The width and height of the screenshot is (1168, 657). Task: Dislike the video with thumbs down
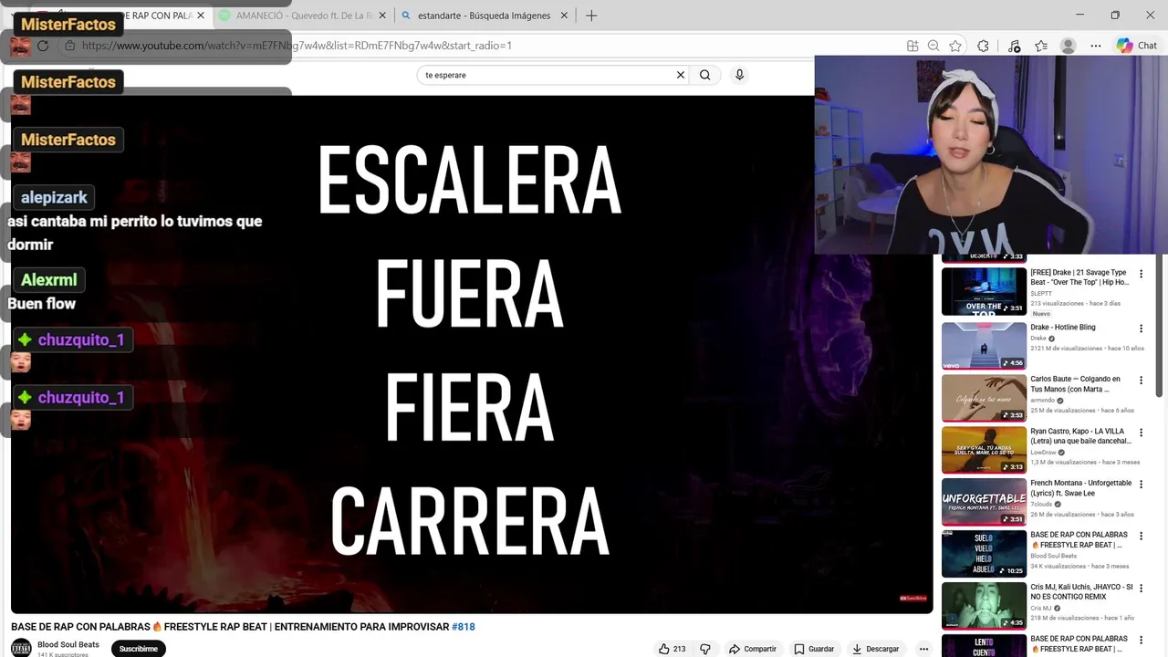click(x=704, y=649)
